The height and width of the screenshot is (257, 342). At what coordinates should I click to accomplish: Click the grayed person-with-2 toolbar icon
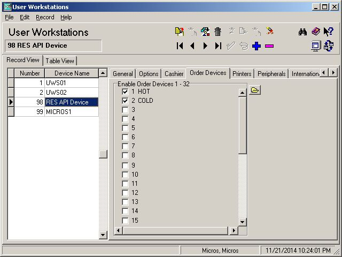click(x=231, y=31)
